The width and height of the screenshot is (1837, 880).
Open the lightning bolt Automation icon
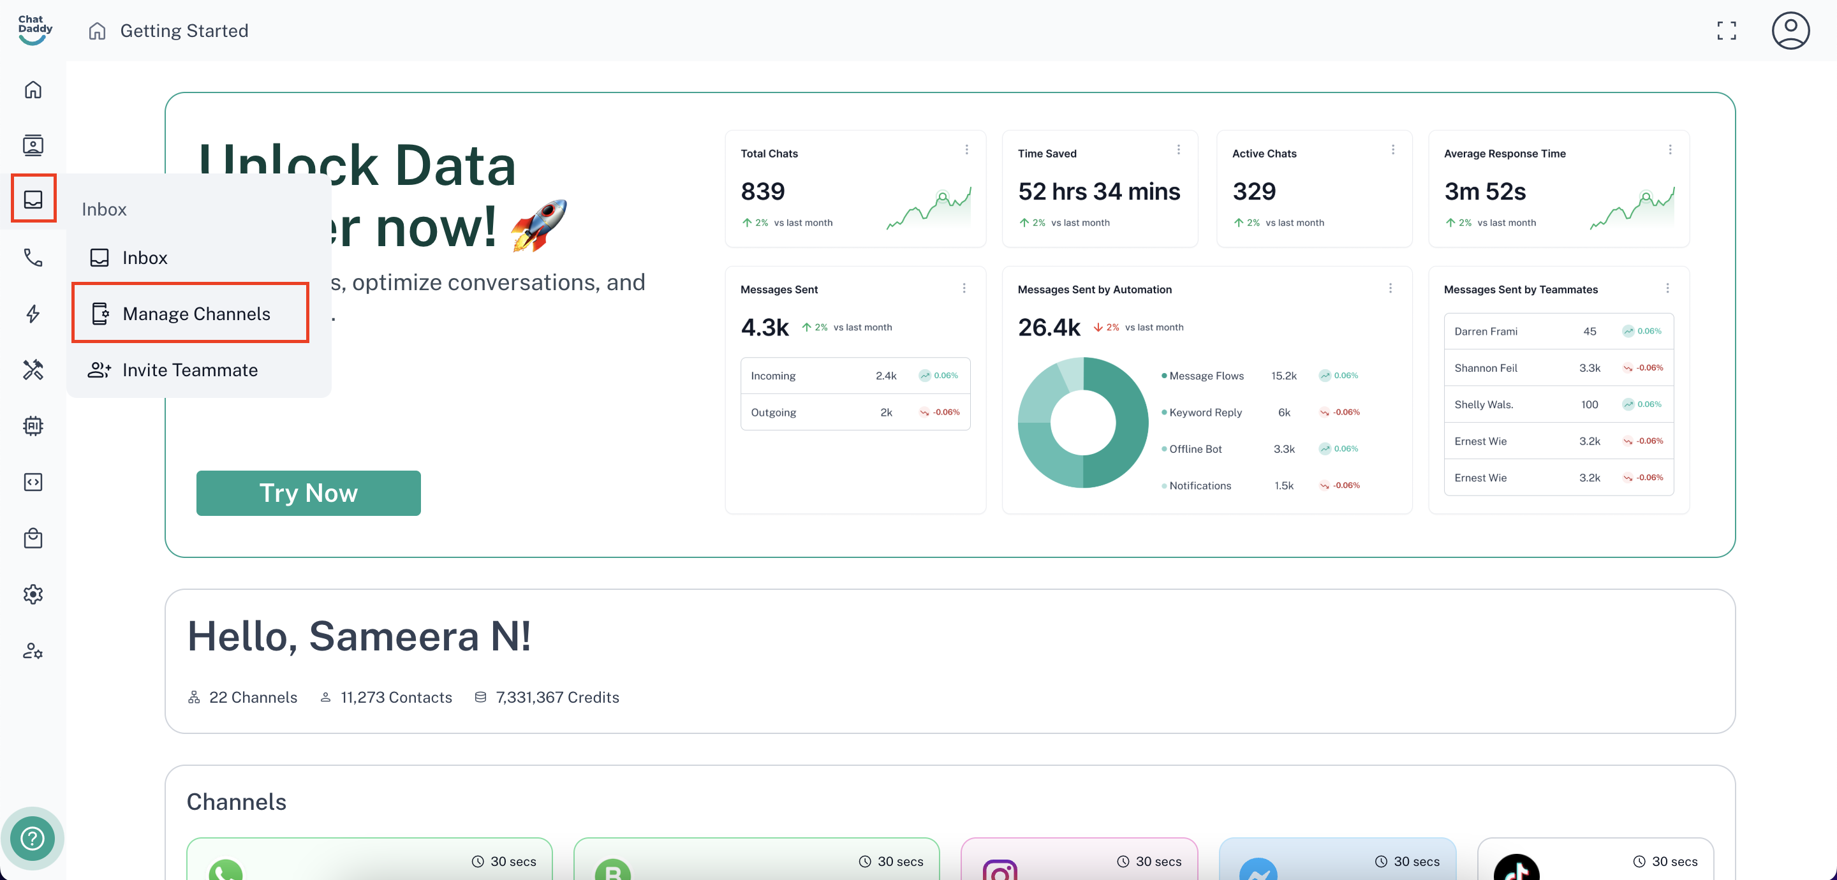point(33,314)
